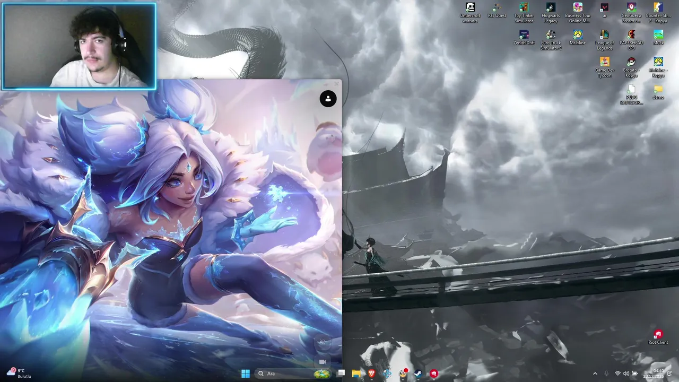679x382 pixels.
Task: Open the Brotato - Kopya shortcut
Action: 631,67
